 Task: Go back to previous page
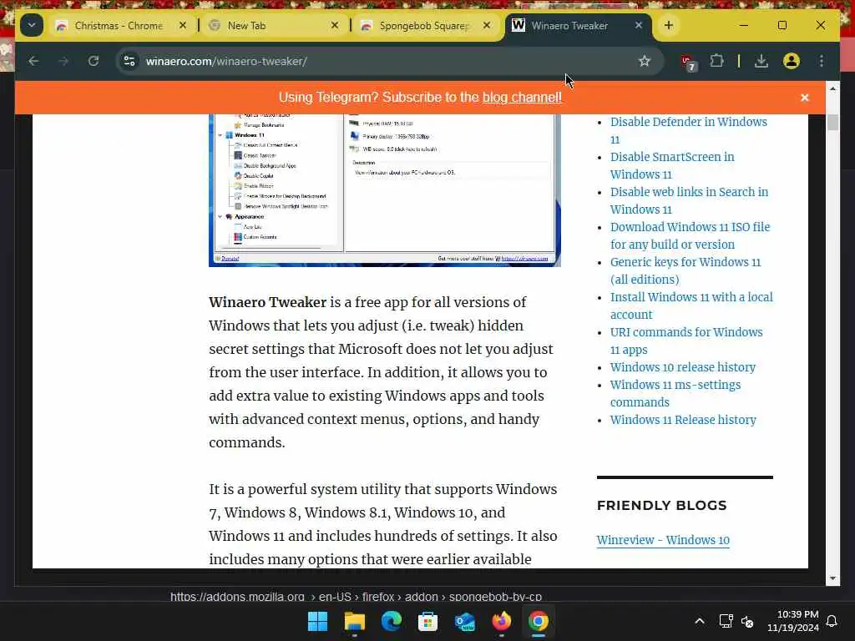(x=33, y=61)
